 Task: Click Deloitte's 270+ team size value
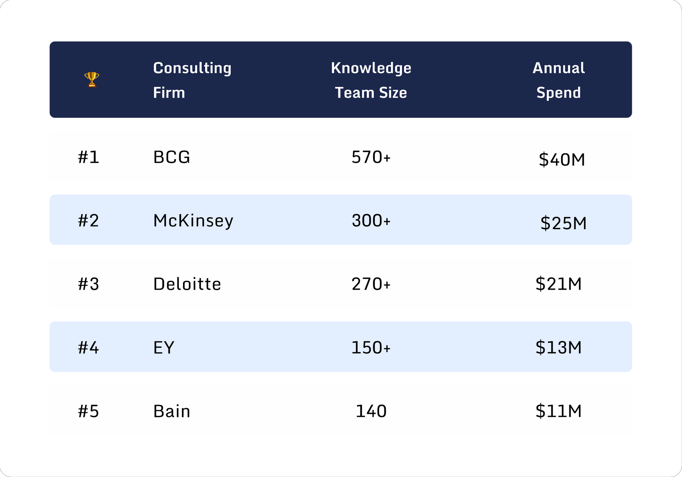coord(371,284)
